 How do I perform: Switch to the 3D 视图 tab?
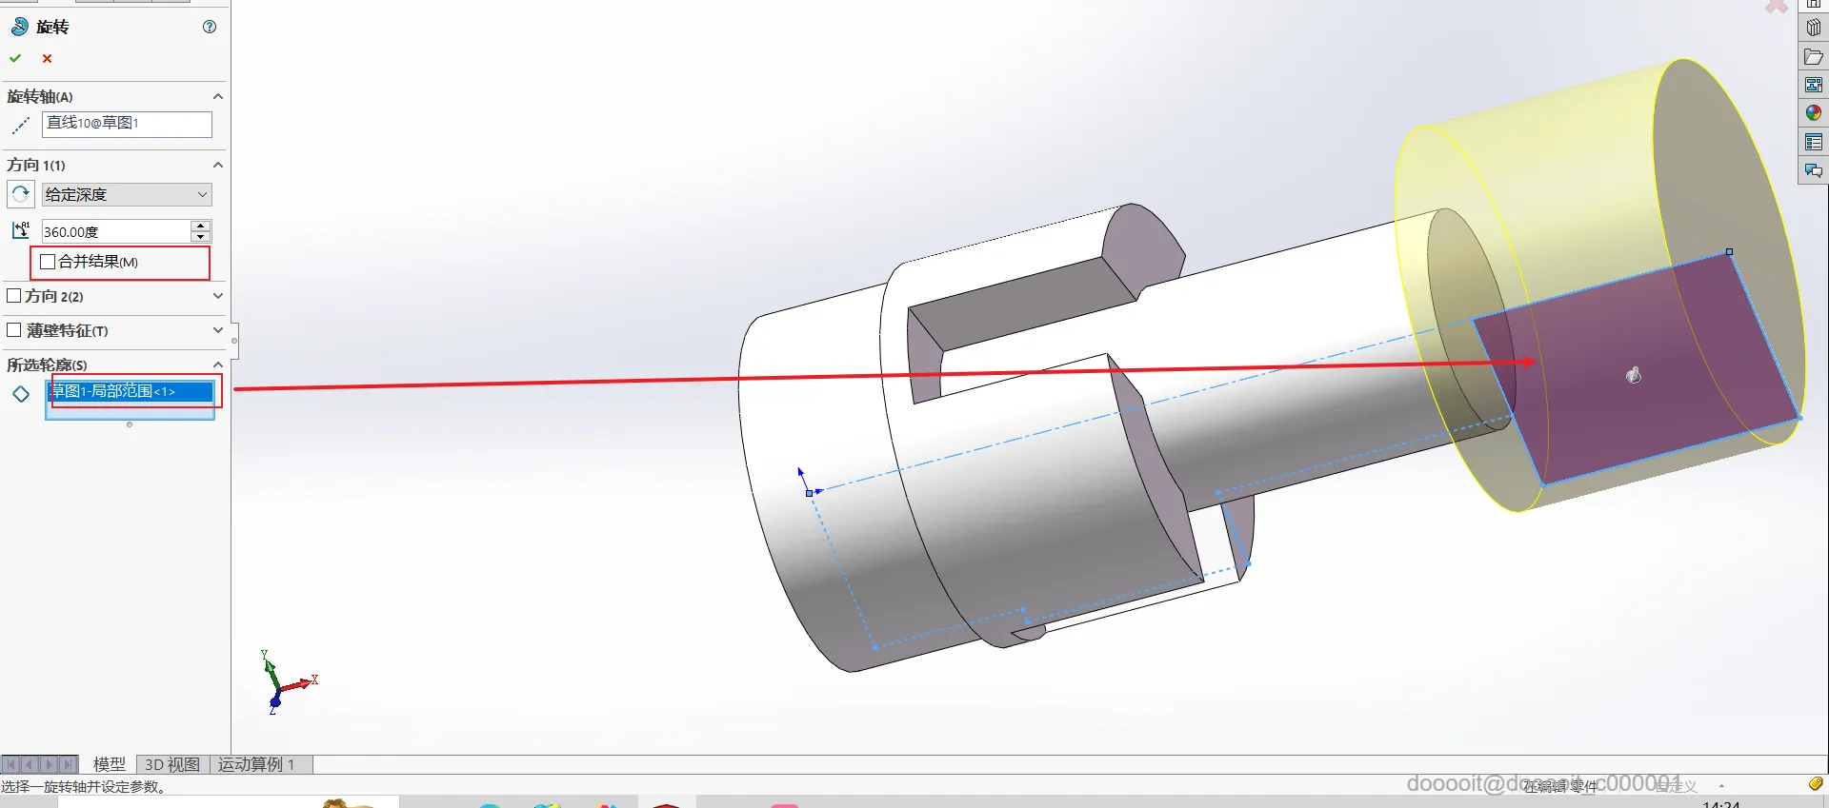pos(172,764)
